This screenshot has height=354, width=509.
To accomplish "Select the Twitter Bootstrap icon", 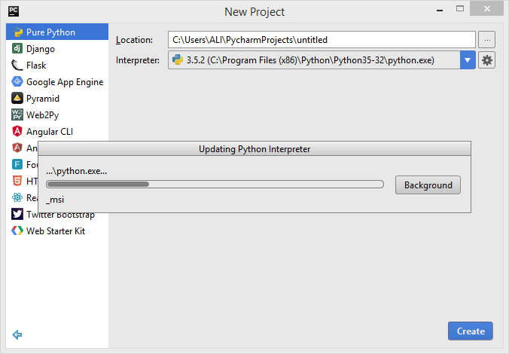I will click(17, 214).
